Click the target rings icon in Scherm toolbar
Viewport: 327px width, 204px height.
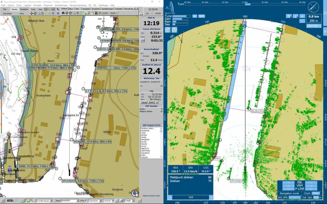click(78, 13)
